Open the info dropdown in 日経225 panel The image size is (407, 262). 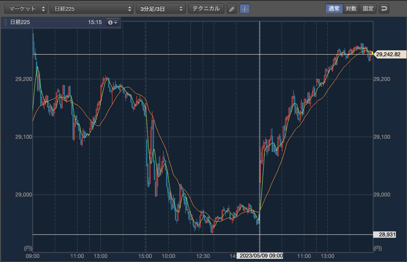coord(113,22)
